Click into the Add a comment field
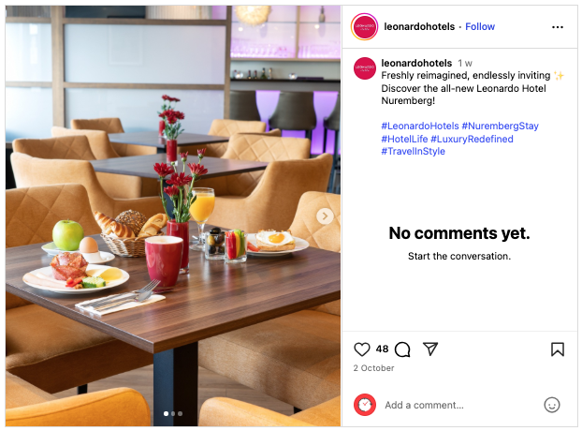The height and width of the screenshot is (431, 582). coord(460,405)
